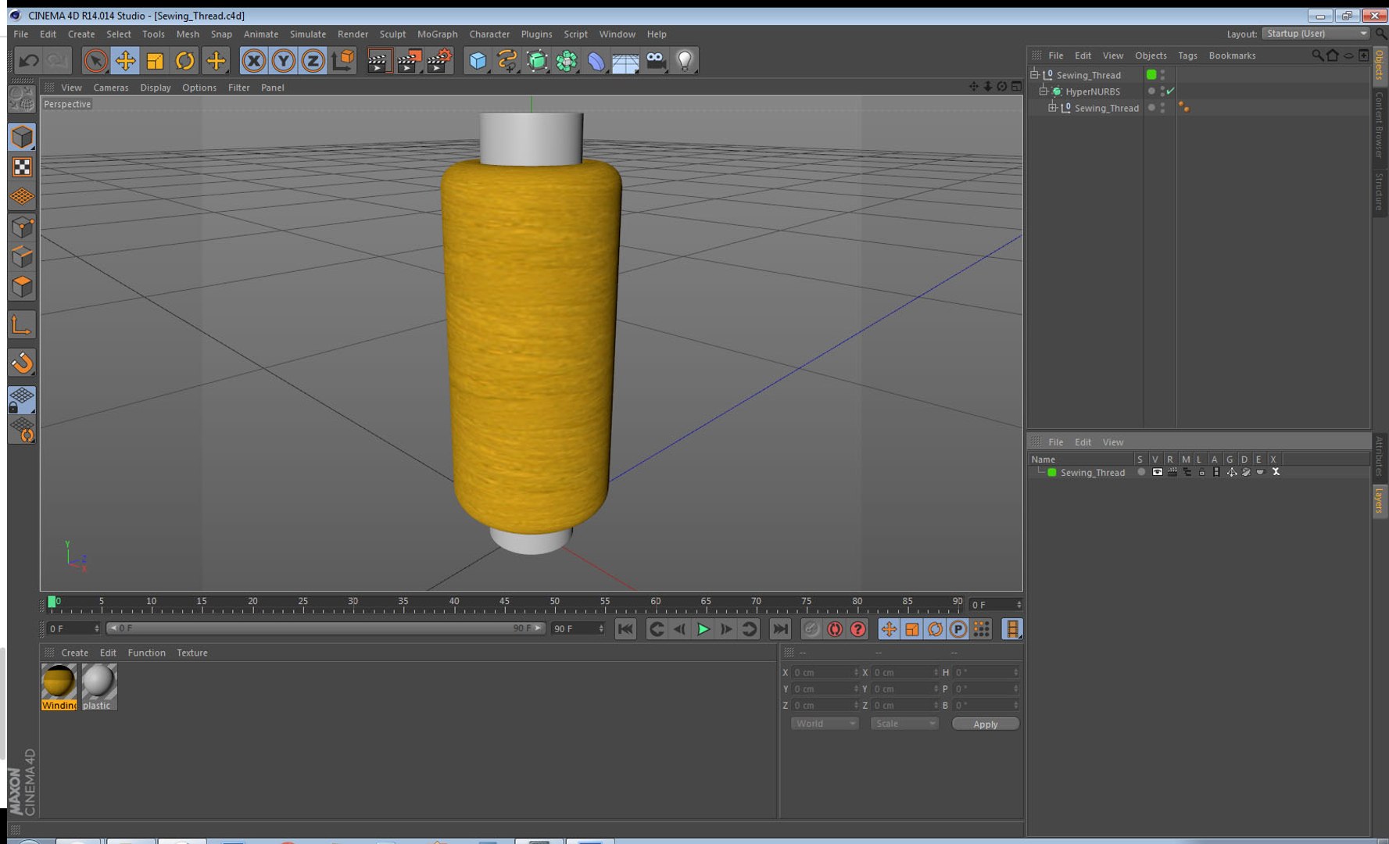Click the Undo arrow icon
This screenshot has height=844, width=1389.
pos(29,61)
